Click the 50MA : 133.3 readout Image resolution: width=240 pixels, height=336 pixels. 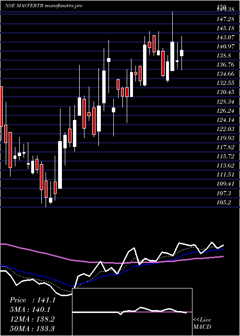32,328
